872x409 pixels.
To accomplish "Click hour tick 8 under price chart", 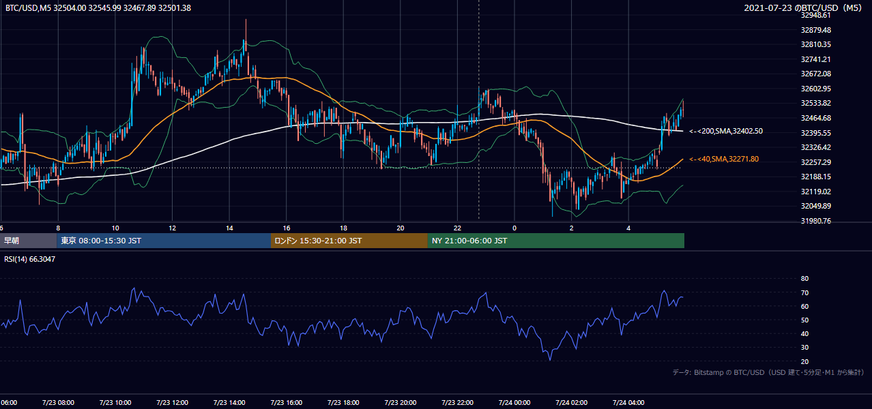I will click(x=58, y=228).
